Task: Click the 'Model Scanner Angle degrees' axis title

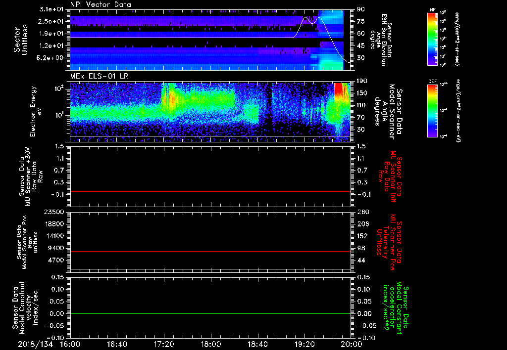Action: pos(388,112)
